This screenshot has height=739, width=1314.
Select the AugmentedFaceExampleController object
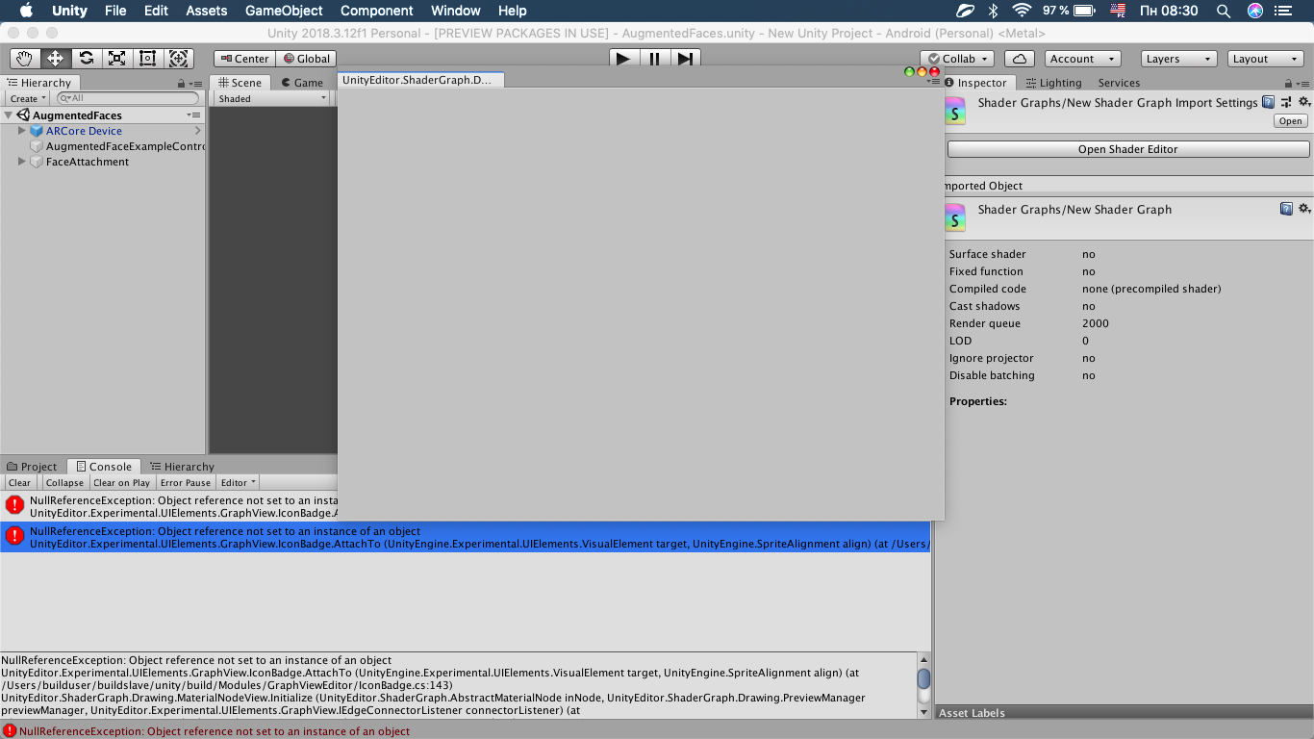(125, 146)
